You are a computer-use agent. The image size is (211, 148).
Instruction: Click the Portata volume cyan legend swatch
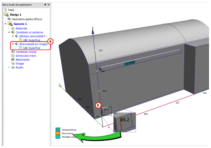coord(58,137)
